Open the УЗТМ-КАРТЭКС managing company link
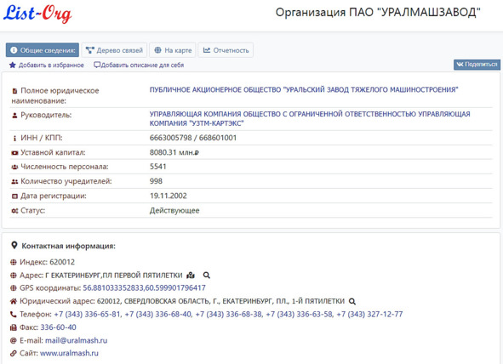 310,118
